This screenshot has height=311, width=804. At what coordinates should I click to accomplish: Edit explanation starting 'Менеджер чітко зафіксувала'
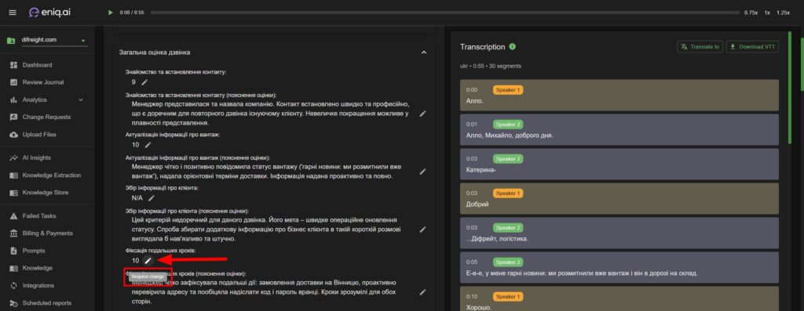[x=422, y=292]
